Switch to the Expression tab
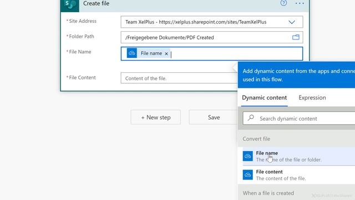Viewport: 355px width, 200px height. click(x=312, y=98)
